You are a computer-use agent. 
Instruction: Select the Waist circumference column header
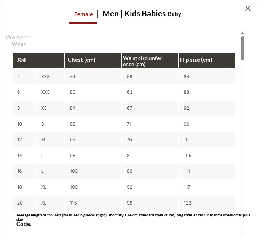coord(143,61)
